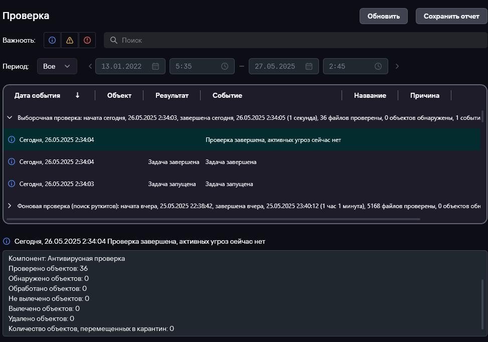This screenshot has width=488, height=342.
Task: Click the start date field 13.01.2022
Action: [130, 66]
